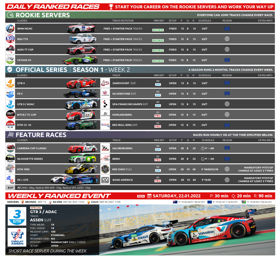Screen dimensions: 280x259
Task: Open the Rookie Servers section header
Action: 43,15
